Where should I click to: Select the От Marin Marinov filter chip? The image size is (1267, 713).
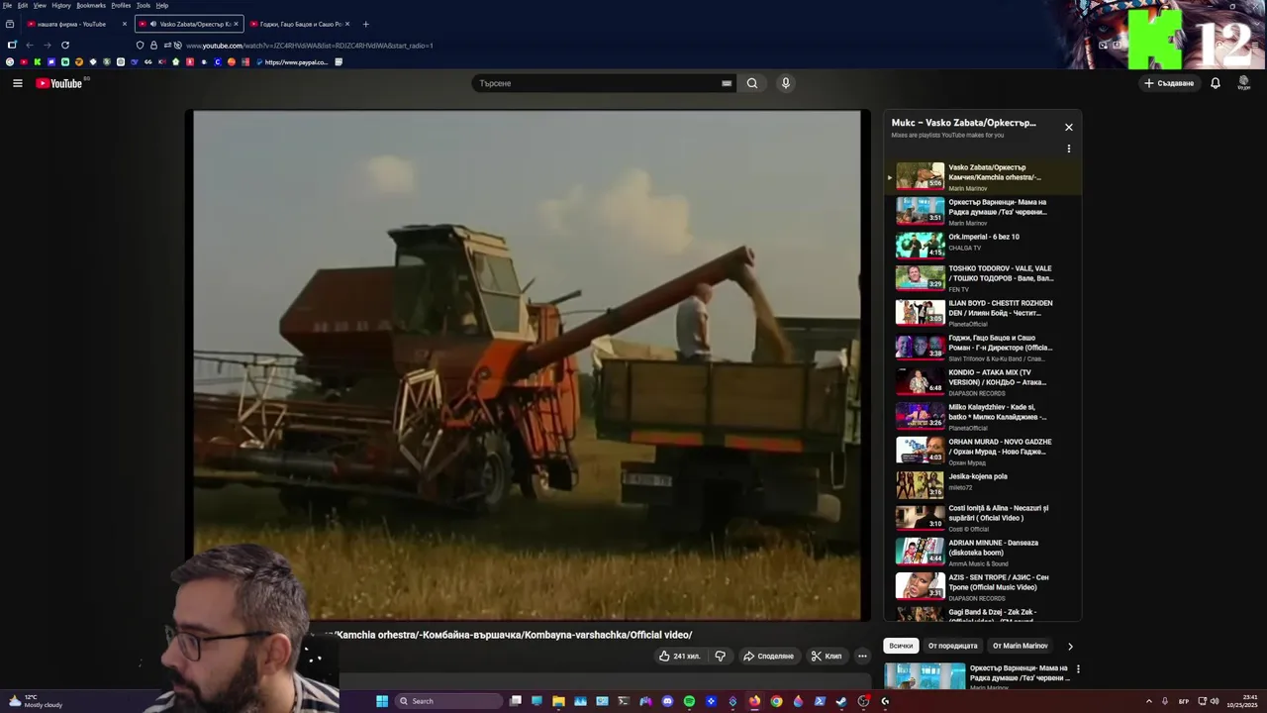tap(1020, 646)
